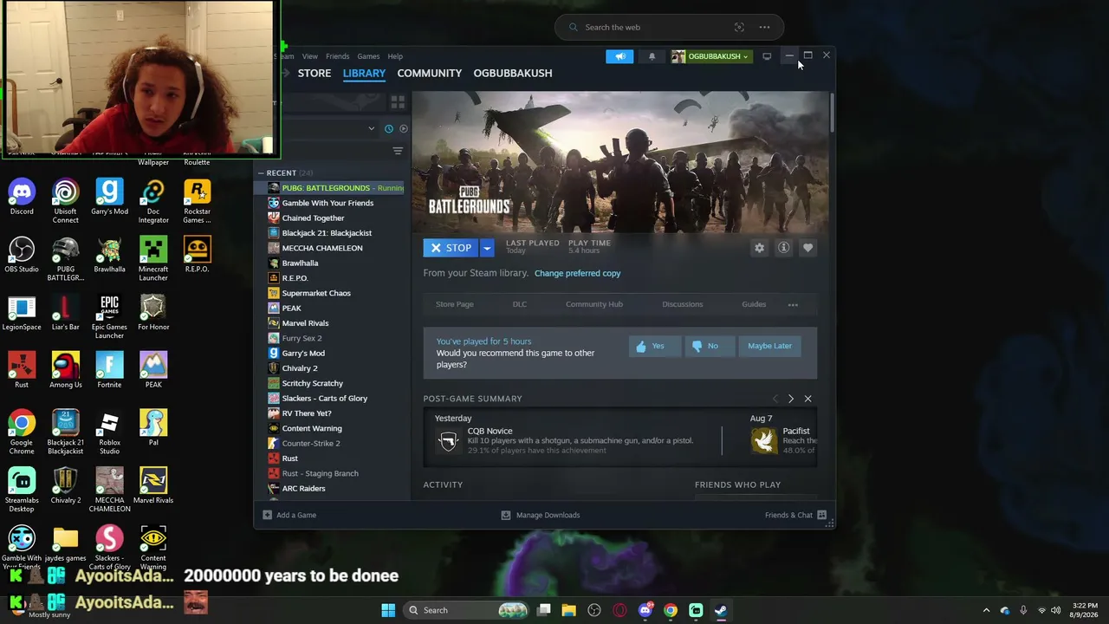Click the Steam icon in taskbar
Screen dimensions: 1109x624
point(721,610)
